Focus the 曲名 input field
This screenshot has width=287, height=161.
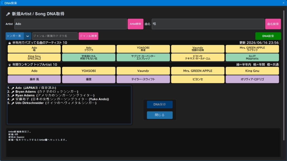point(208,24)
